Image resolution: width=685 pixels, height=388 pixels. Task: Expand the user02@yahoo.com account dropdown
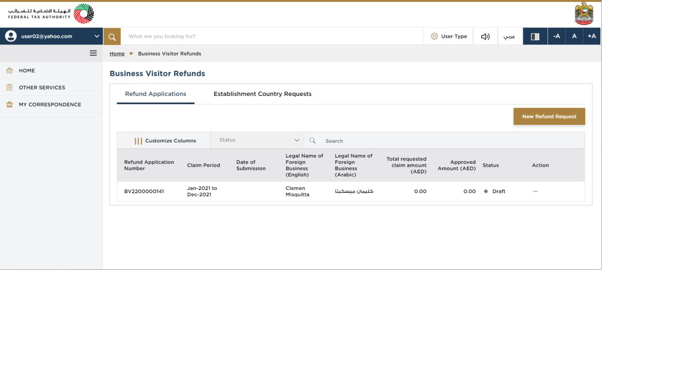coord(97,36)
